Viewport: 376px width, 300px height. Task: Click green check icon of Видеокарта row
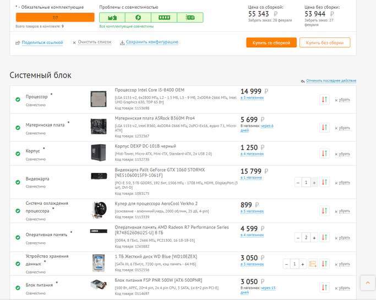(x=18, y=182)
